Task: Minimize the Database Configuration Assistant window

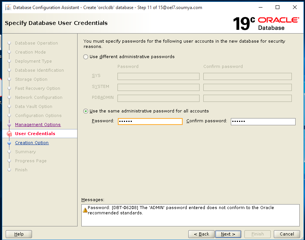Action: [261, 8]
